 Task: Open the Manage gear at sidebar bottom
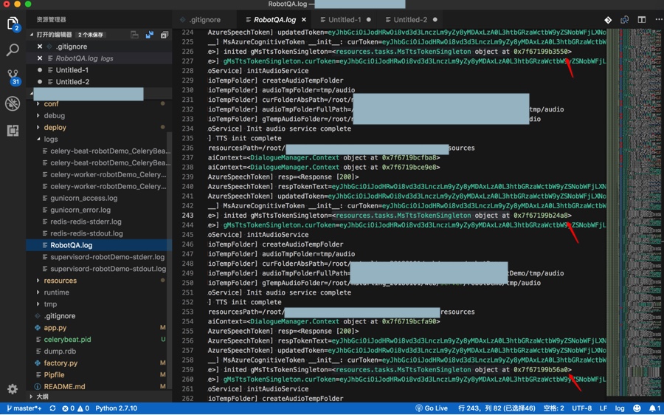click(13, 388)
